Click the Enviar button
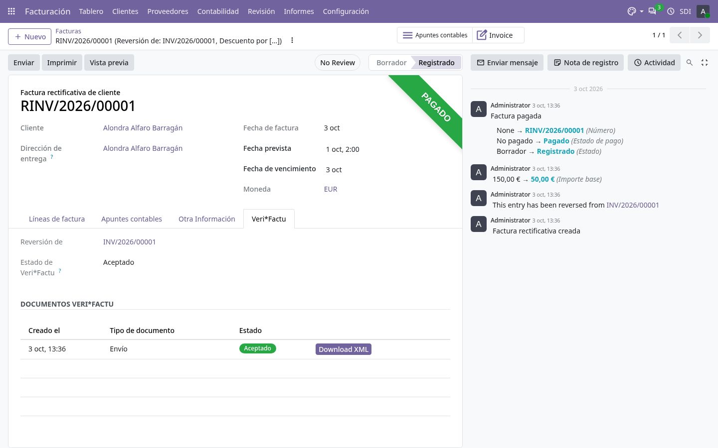Screen dimensions: 718x448 [24, 63]
